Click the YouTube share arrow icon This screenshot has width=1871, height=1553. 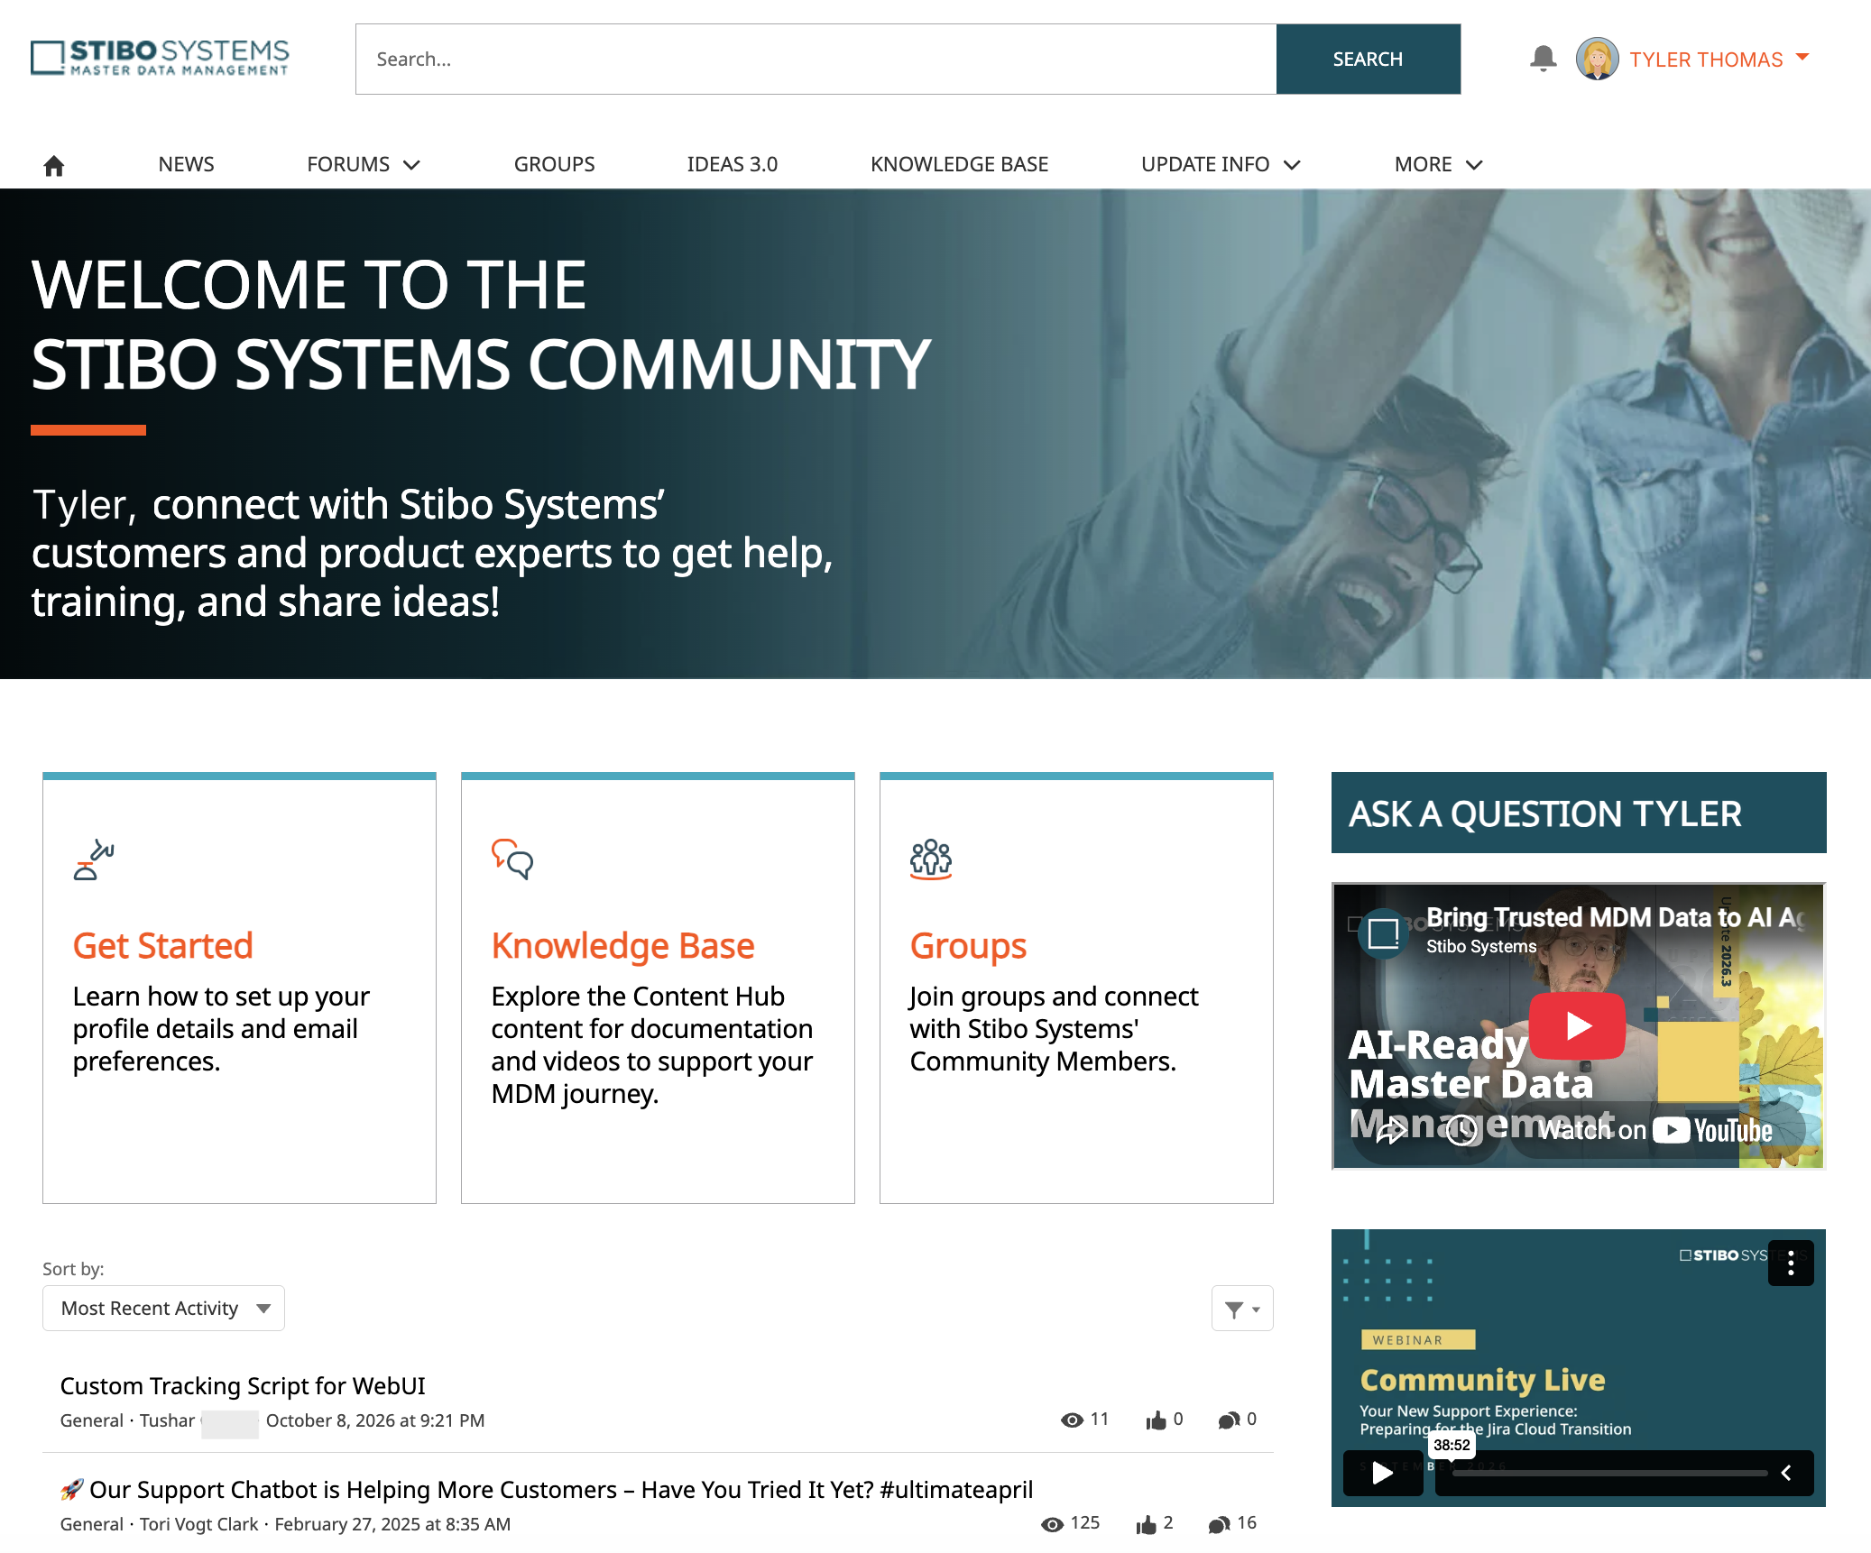(1390, 1130)
